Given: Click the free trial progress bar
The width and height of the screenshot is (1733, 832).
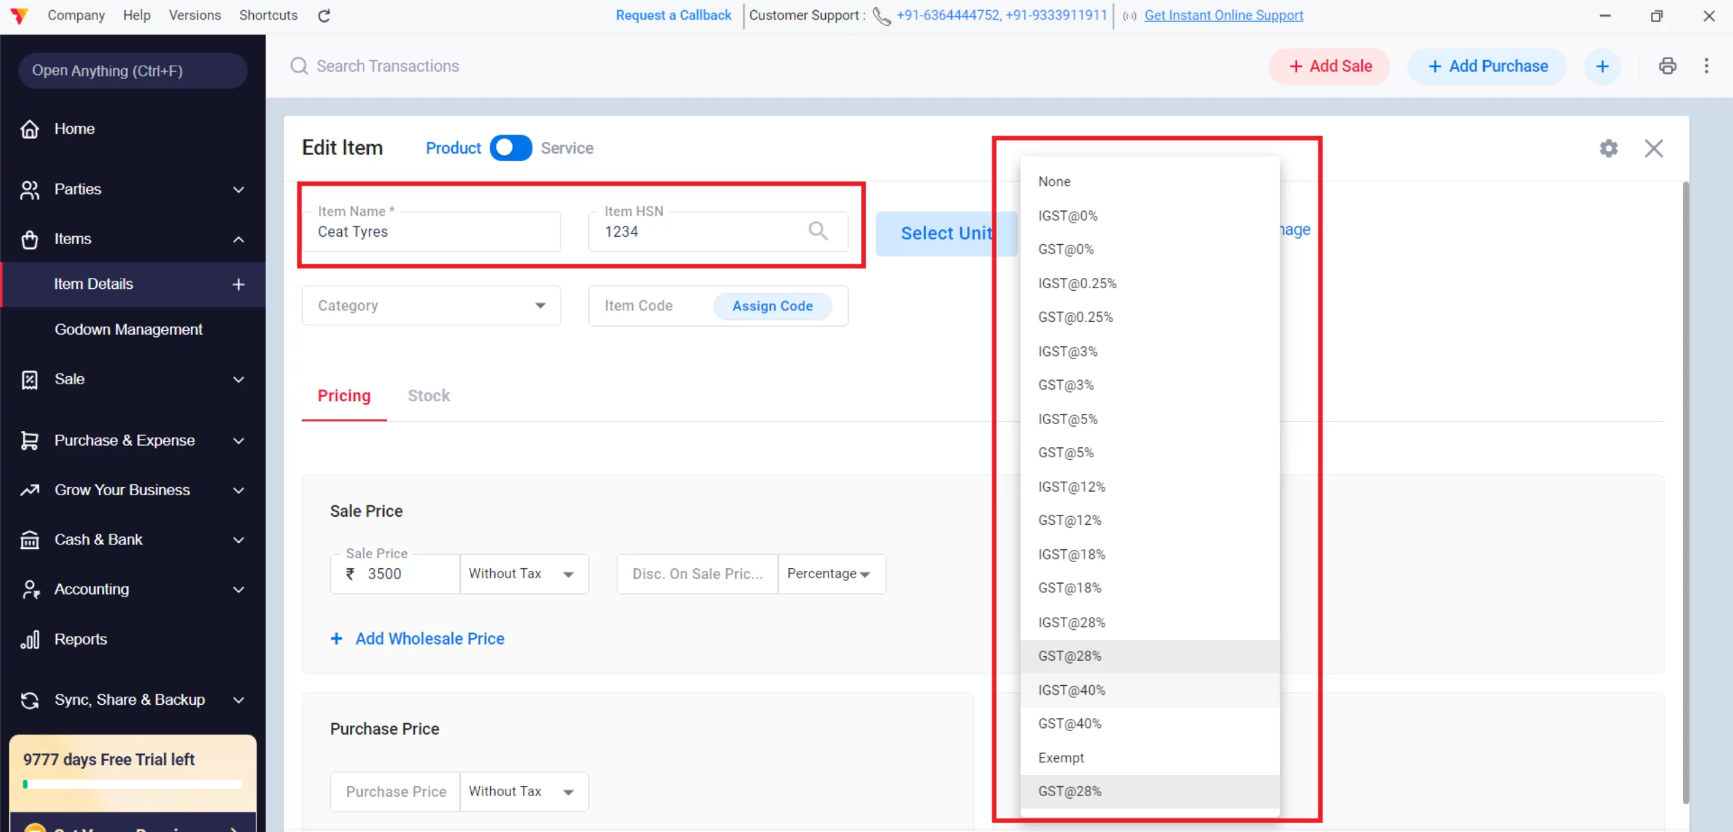Looking at the screenshot, I should tap(133, 785).
